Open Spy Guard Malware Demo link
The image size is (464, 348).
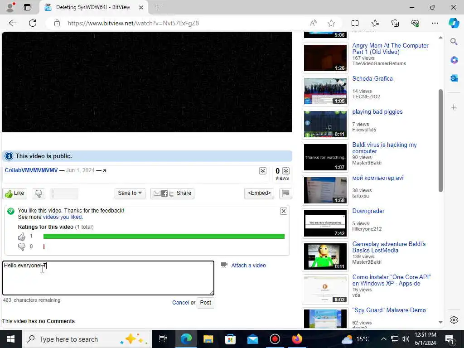pyautogui.click(x=389, y=310)
